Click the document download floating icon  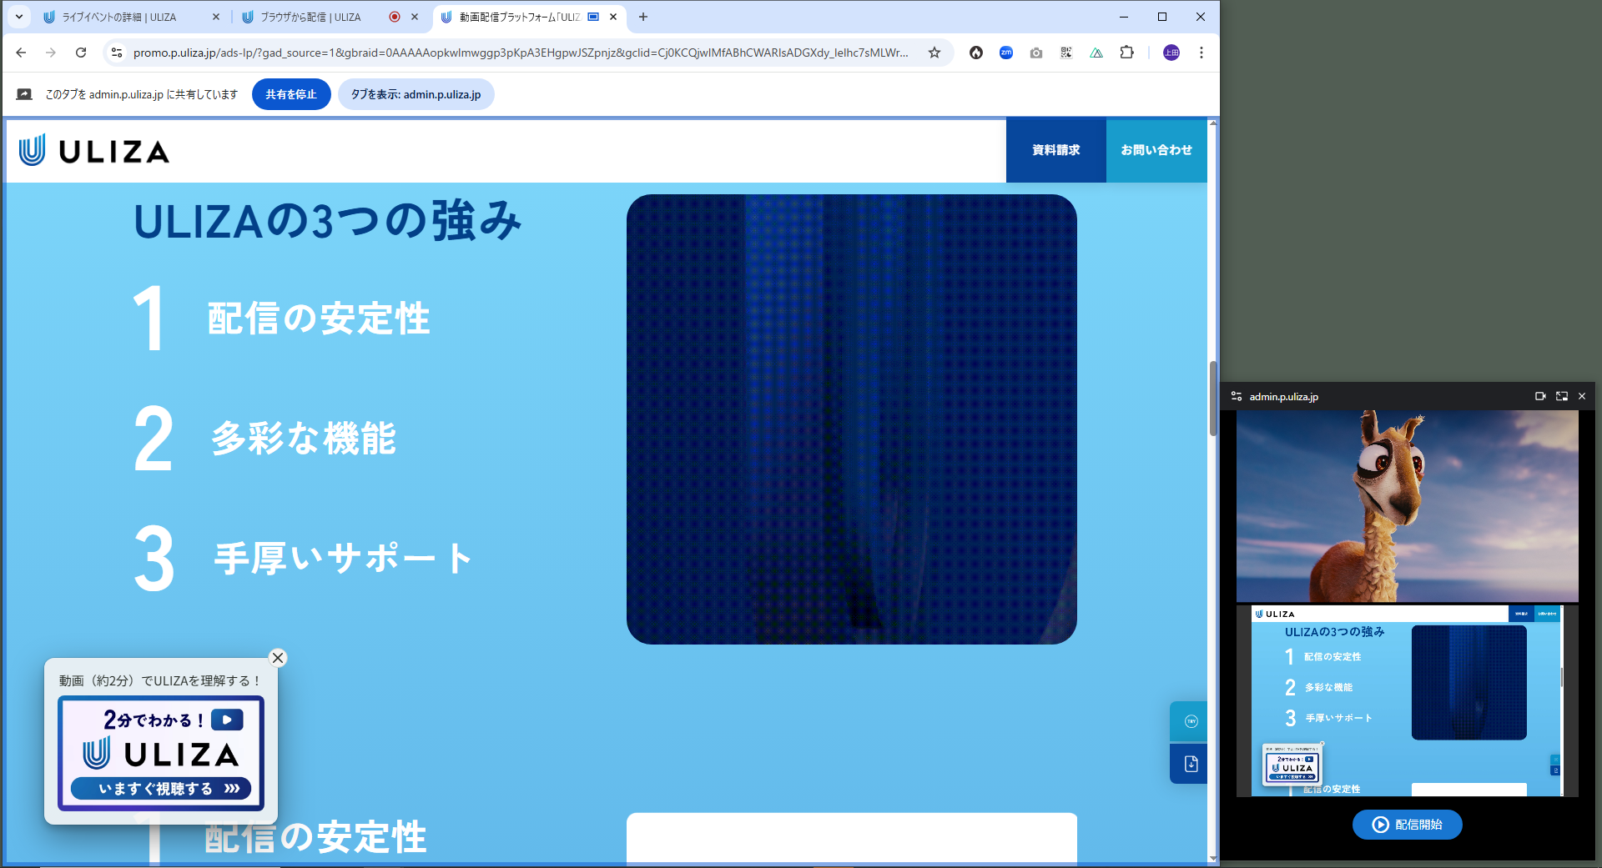[x=1190, y=764]
